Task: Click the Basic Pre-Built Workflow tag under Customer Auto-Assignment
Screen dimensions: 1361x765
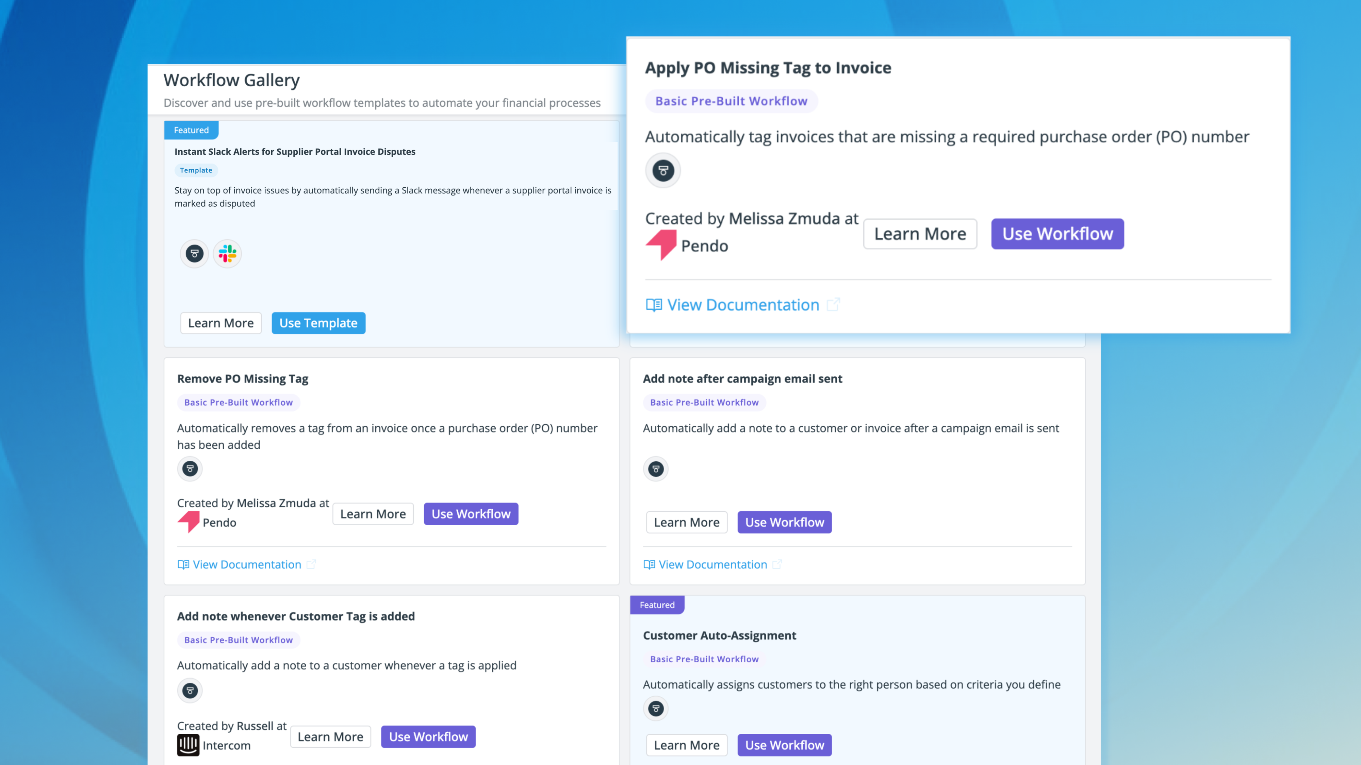Action: pyautogui.click(x=704, y=659)
